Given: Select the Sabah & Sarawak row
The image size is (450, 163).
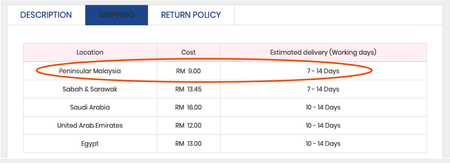Looking at the screenshot, I should pos(225,89).
